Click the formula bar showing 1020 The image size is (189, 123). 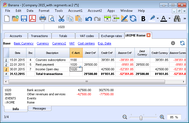115,27
